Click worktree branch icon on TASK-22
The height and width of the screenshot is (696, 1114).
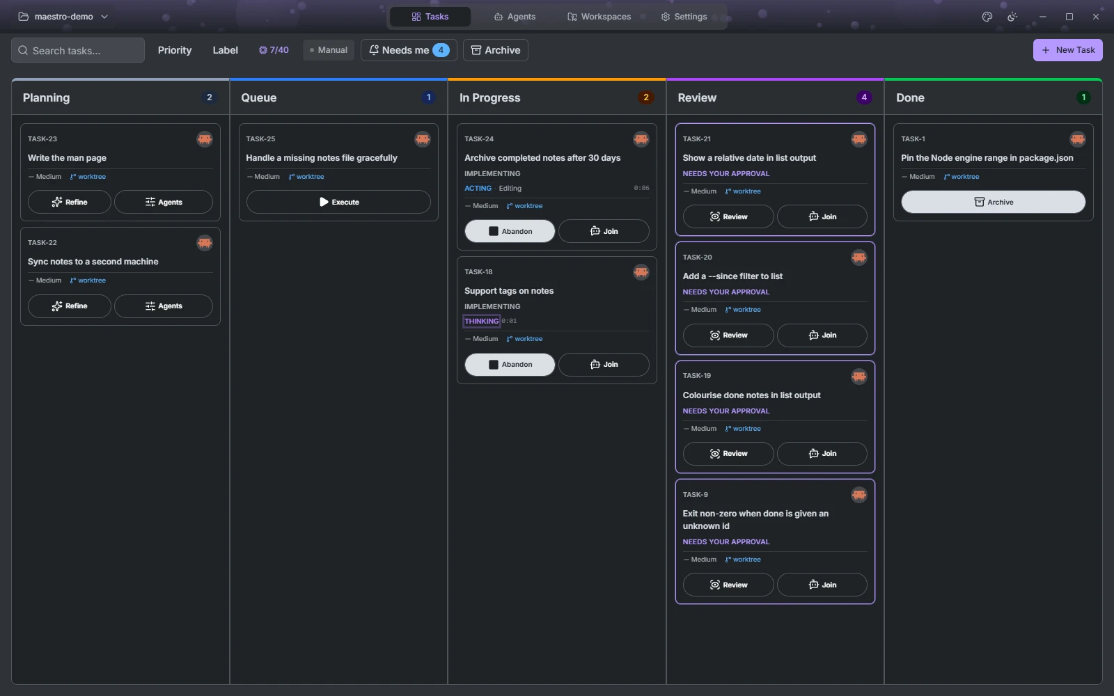pyautogui.click(x=73, y=280)
